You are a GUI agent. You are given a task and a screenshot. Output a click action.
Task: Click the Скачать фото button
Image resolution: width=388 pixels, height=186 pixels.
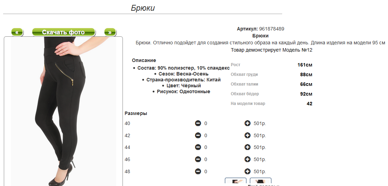(64, 32)
